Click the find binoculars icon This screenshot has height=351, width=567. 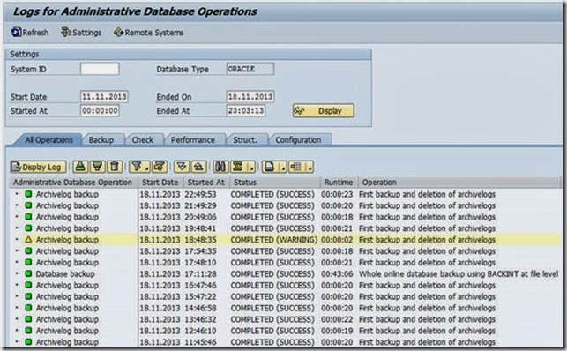(220, 167)
